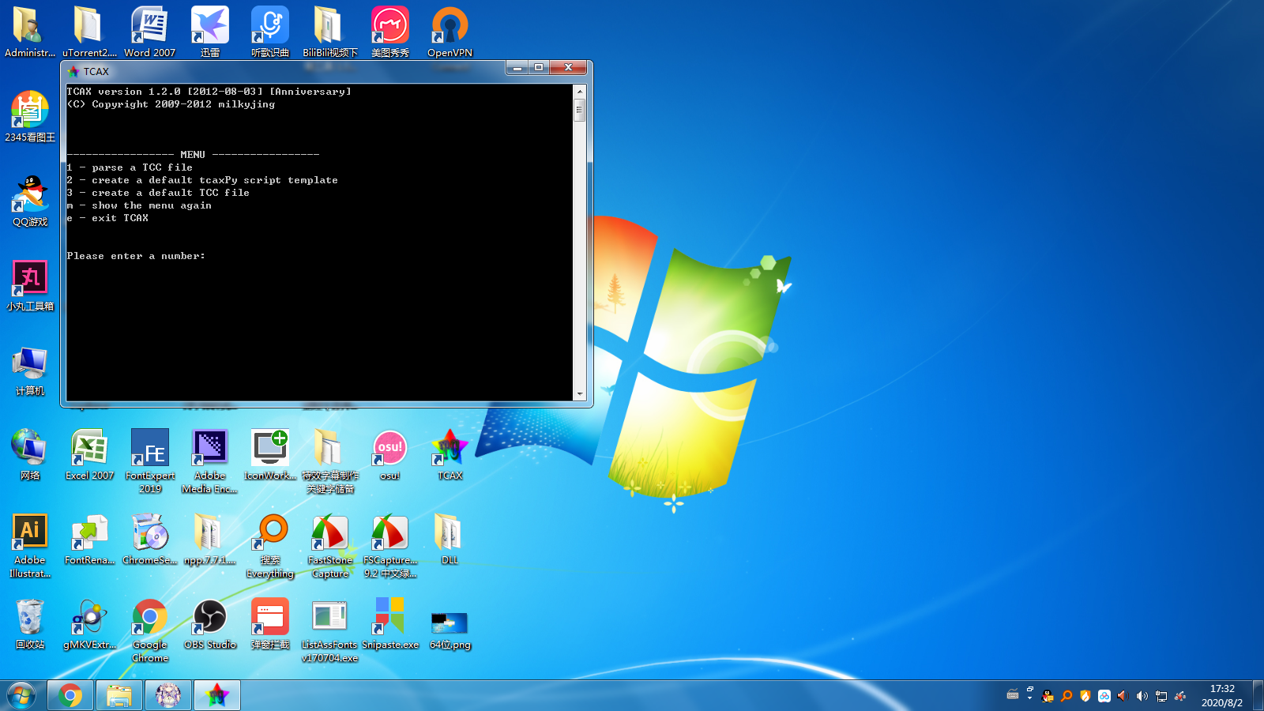Open the 回收站 Recycle Bin
This screenshot has width=1264, height=711.
pos(29,623)
